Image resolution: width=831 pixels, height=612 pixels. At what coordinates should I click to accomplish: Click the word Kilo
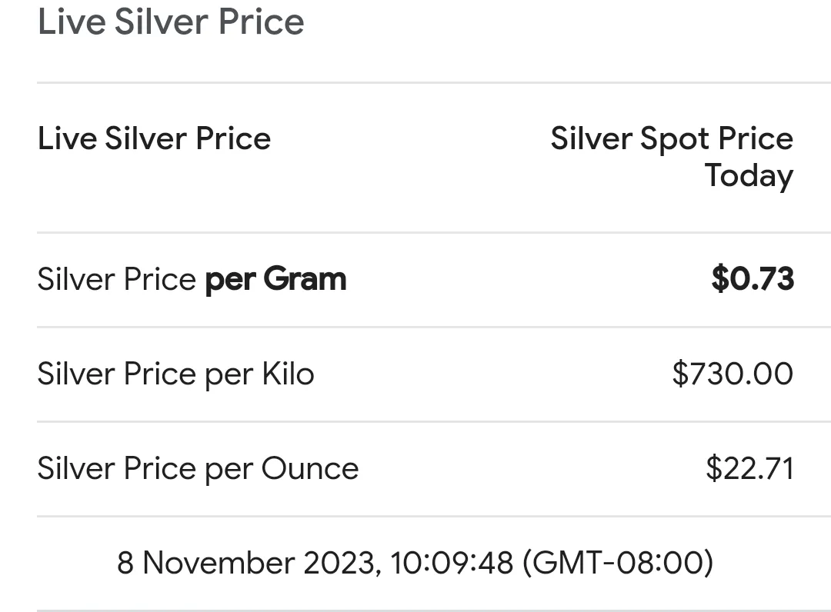(288, 374)
